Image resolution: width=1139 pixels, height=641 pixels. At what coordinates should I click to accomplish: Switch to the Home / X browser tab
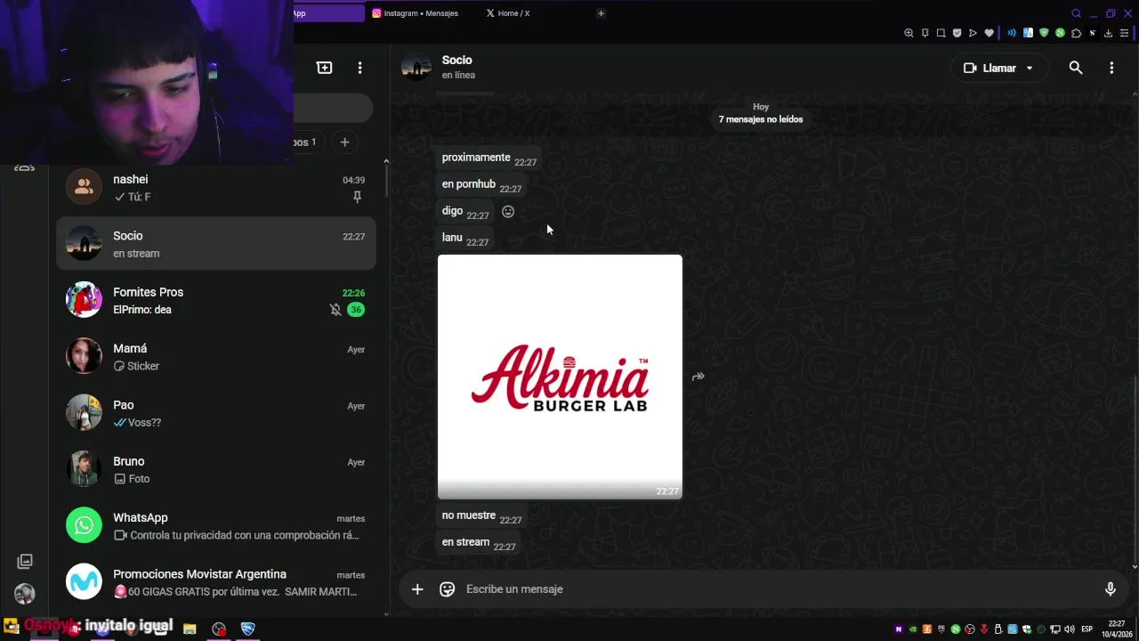tap(509, 13)
